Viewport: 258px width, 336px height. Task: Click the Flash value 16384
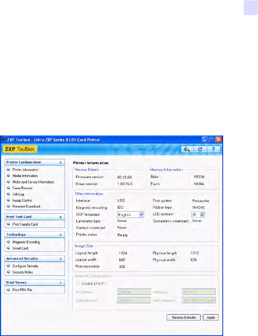(199, 184)
